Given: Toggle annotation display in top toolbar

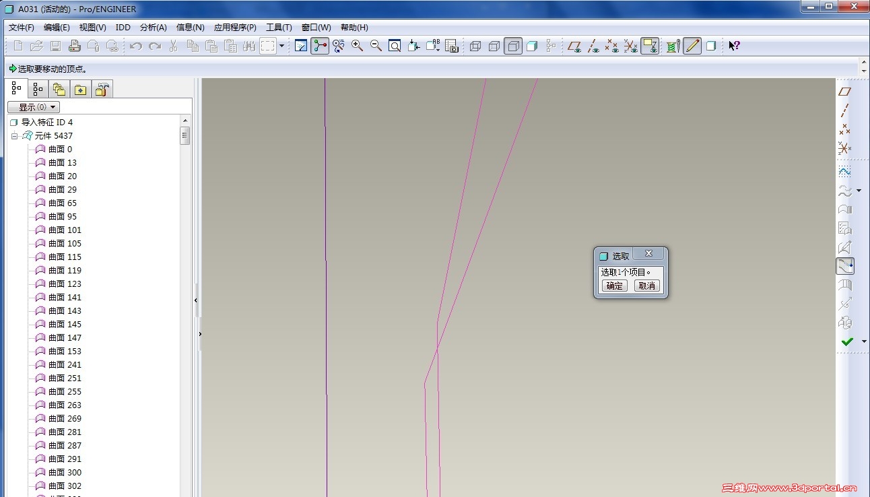Looking at the screenshot, I should point(650,46).
